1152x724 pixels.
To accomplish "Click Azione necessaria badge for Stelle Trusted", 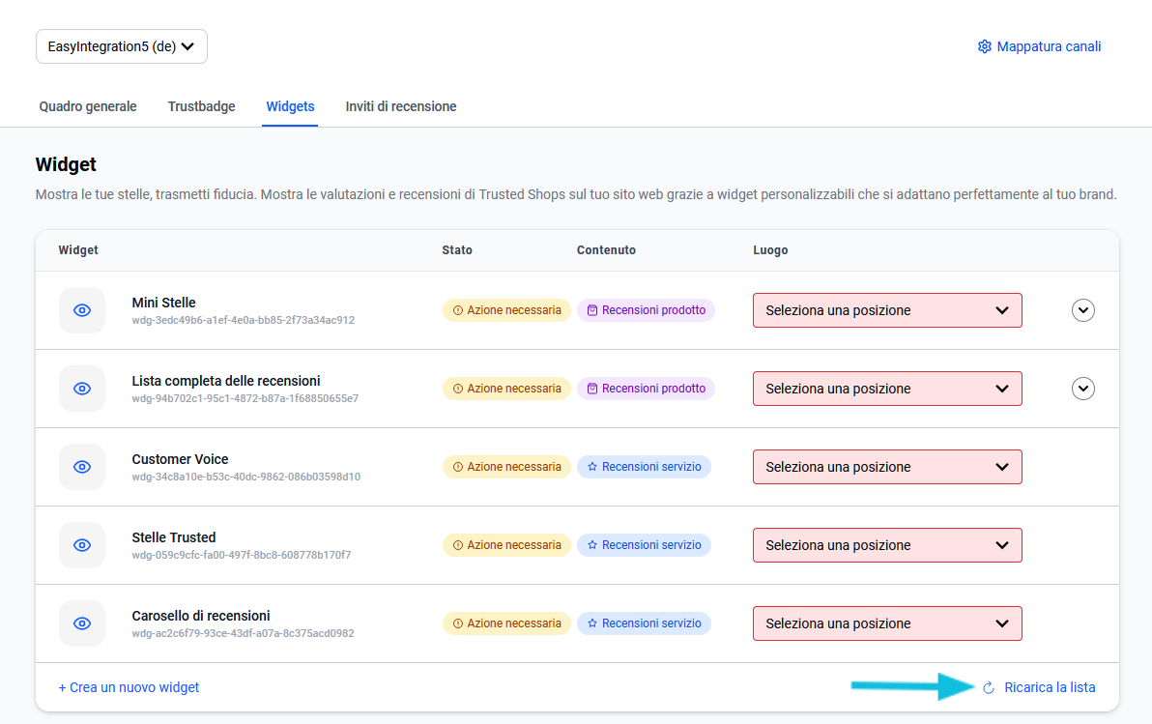I will (506, 545).
